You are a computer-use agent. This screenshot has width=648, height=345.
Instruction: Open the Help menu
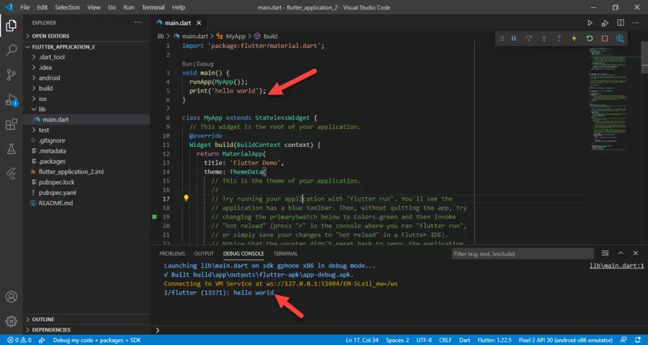pyautogui.click(x=179, y=7)
